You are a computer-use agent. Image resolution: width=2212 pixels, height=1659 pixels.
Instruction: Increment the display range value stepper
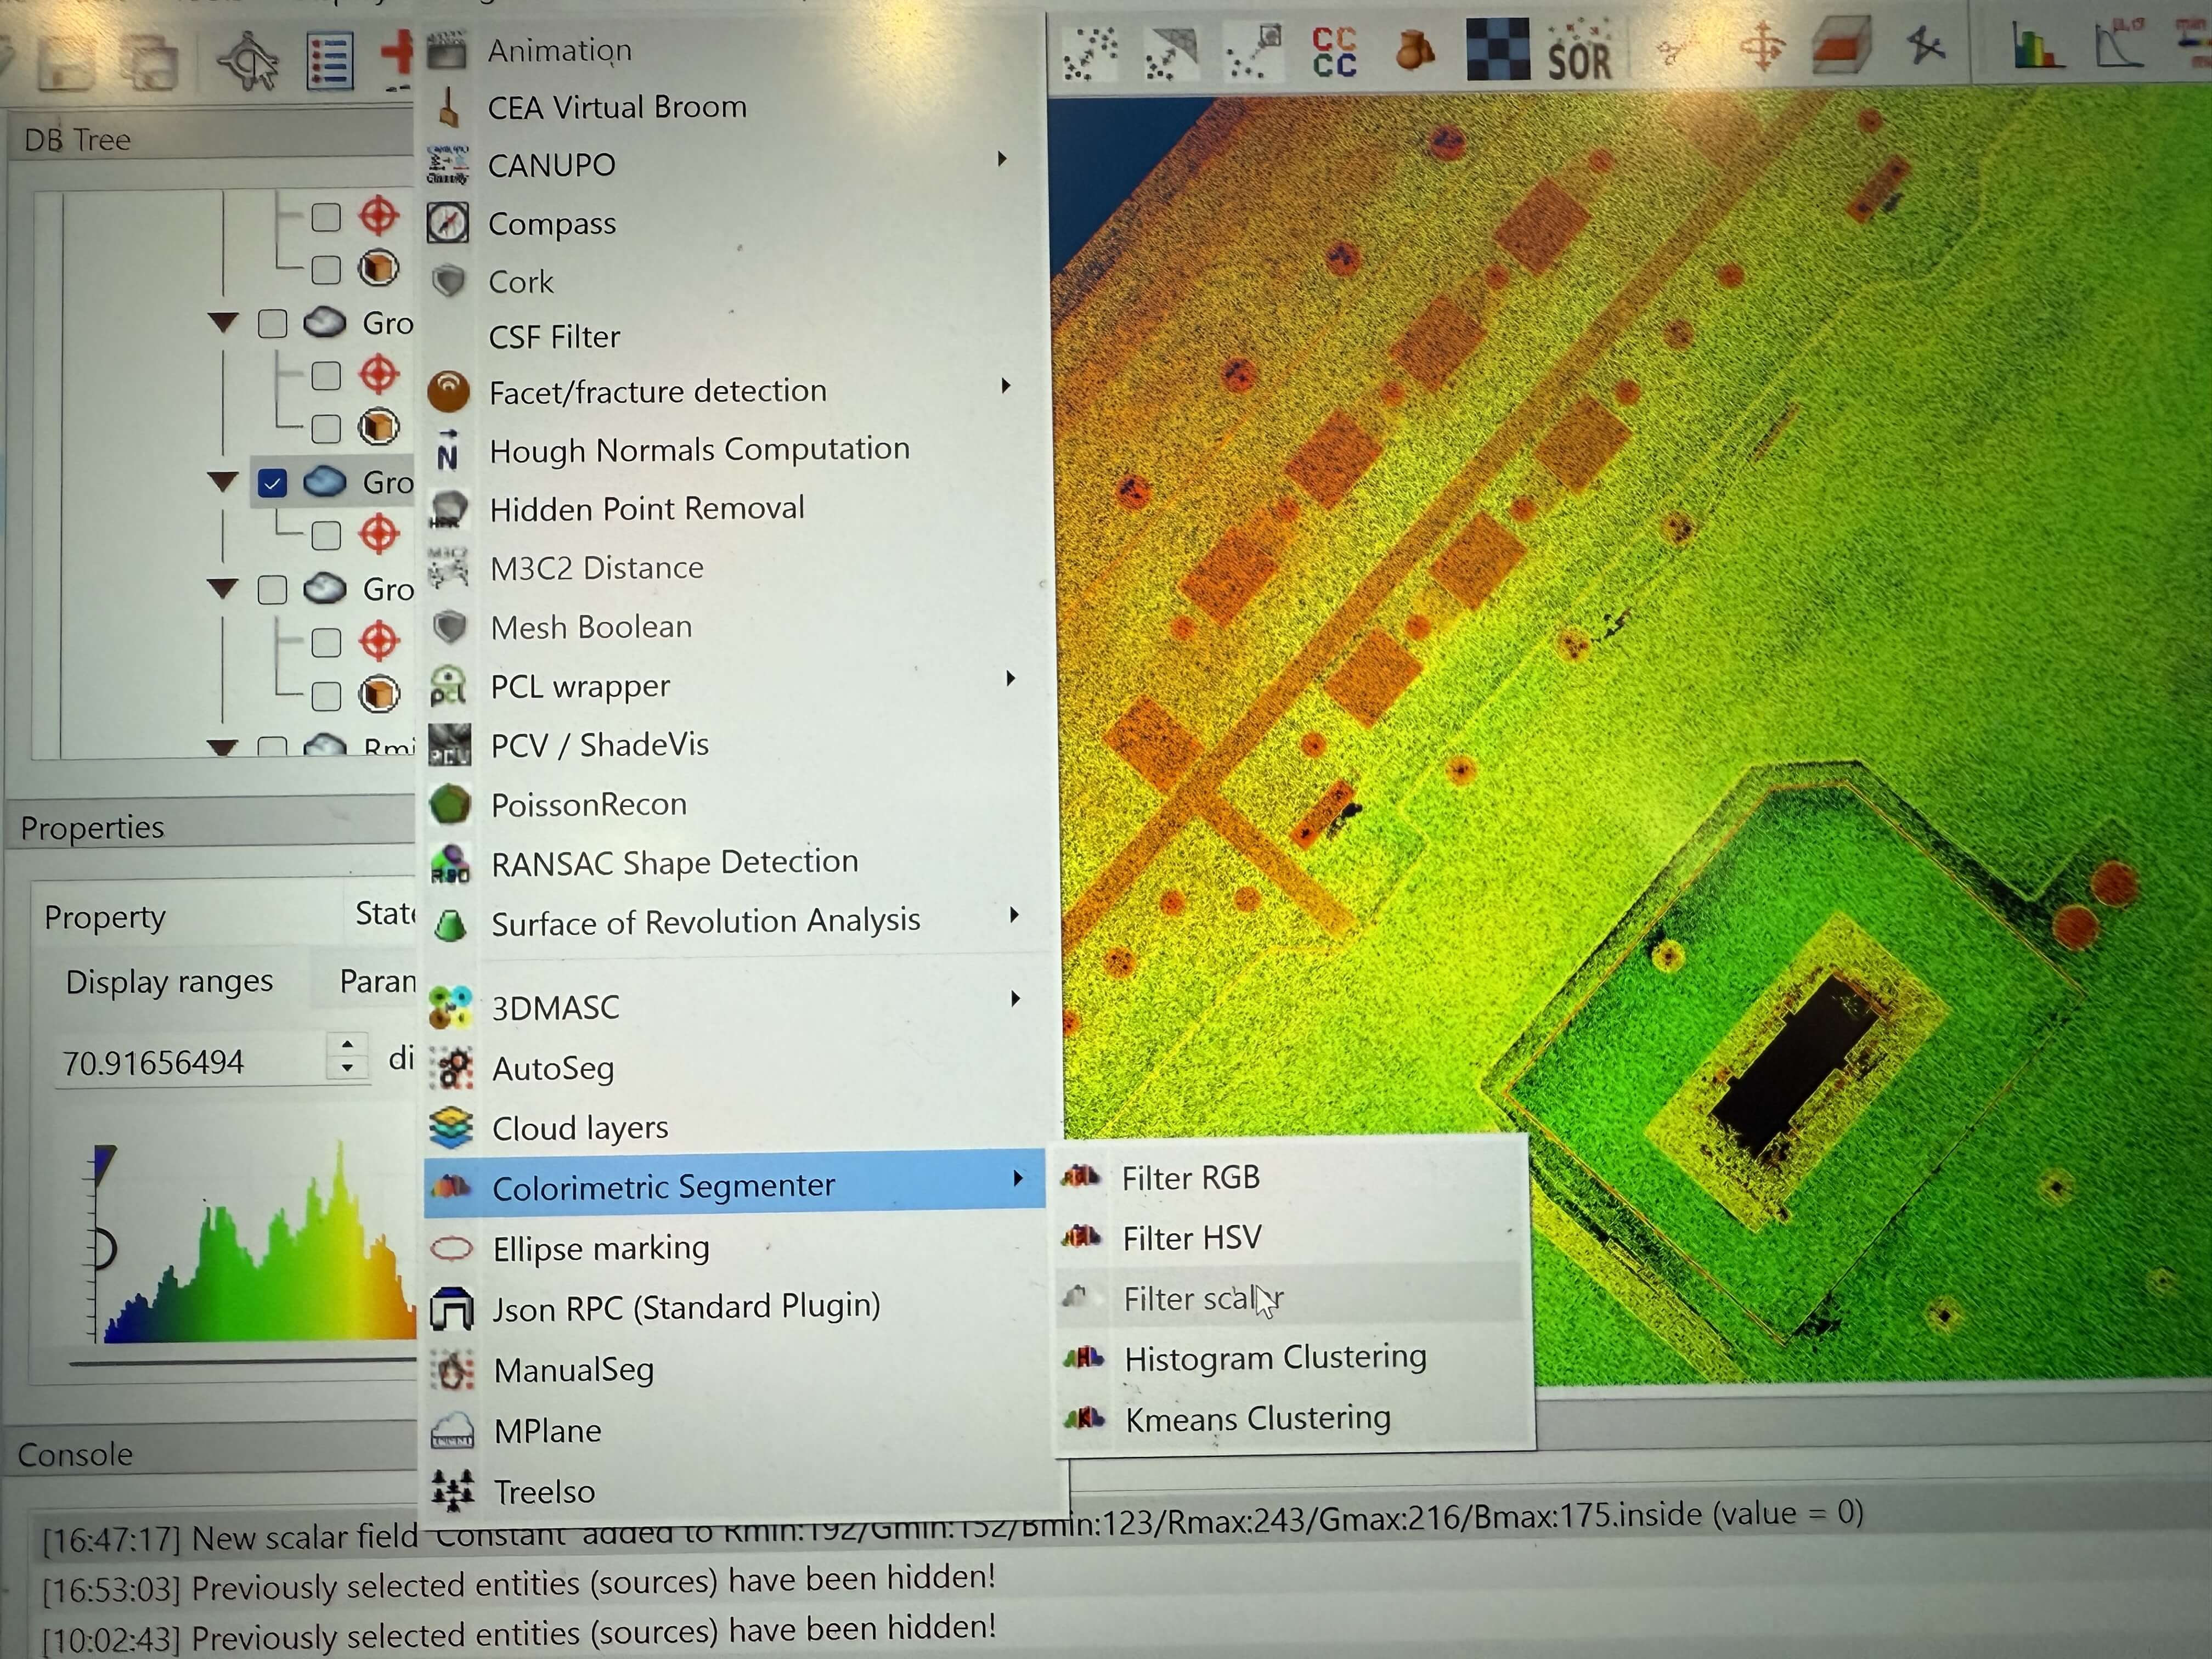(x=347, y=1045)
